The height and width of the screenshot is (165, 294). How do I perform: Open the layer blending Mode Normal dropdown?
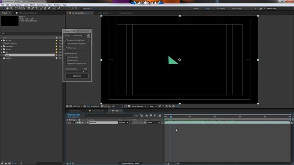coord(124,122)
